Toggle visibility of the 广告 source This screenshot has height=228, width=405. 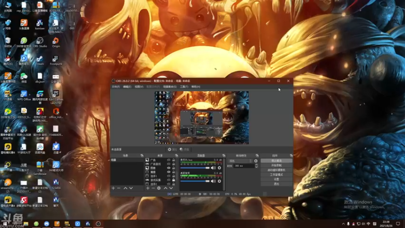(x=169, y=160)
